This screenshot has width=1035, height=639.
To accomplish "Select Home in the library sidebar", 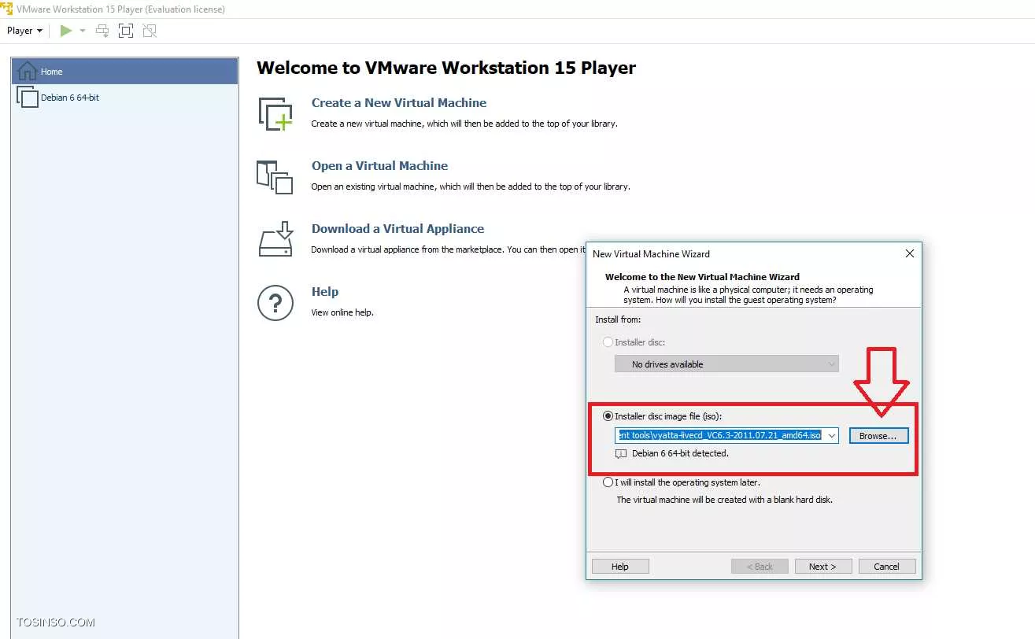I will (125, 72).
